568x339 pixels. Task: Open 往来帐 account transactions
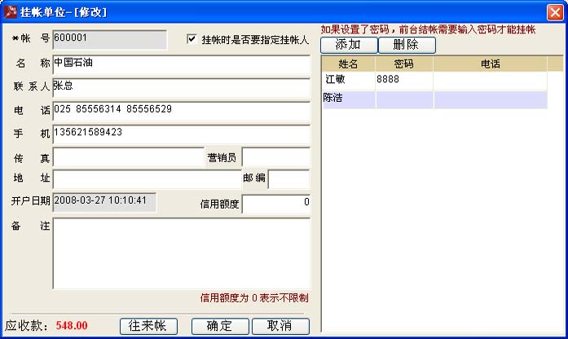point(148,326)
